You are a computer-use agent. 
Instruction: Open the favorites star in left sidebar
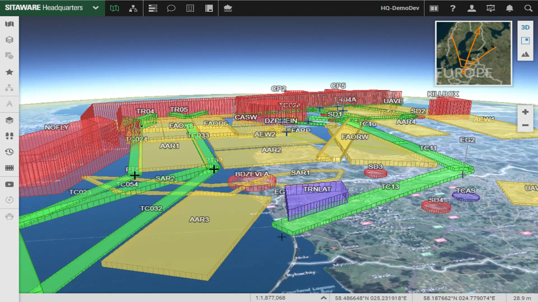coord(9,72)
